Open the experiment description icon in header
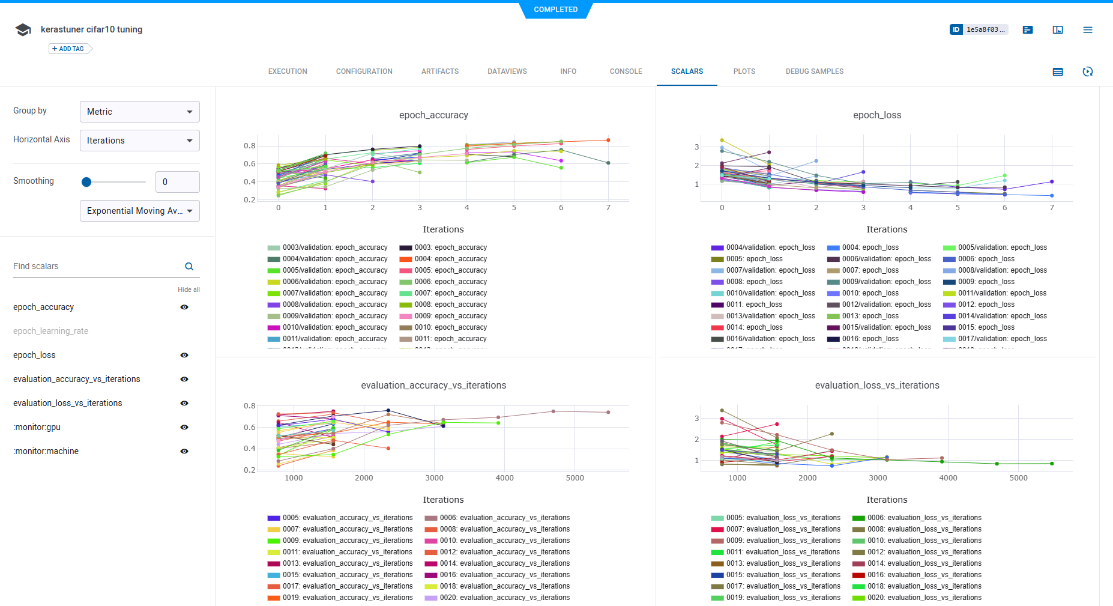 [1028, 30]
